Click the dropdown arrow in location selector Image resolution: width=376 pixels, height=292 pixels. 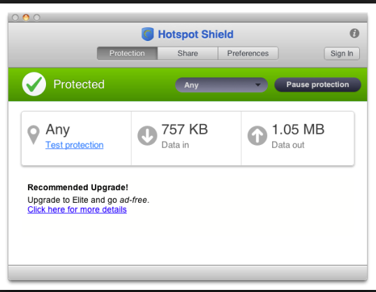click(x=258, y=85)
